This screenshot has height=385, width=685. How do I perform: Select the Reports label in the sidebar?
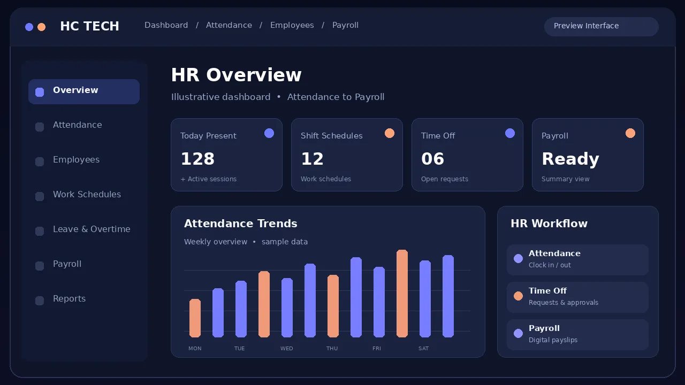[x=69, y=299]
